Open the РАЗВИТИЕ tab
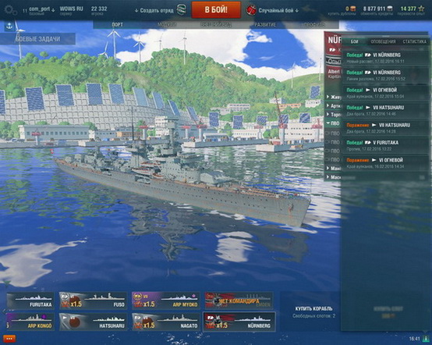The height and width of the screenshot is (345, 432). click(x=265, y=25)
